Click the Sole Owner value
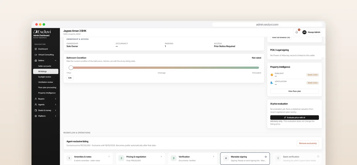357x165 pixels. point(72,46)
